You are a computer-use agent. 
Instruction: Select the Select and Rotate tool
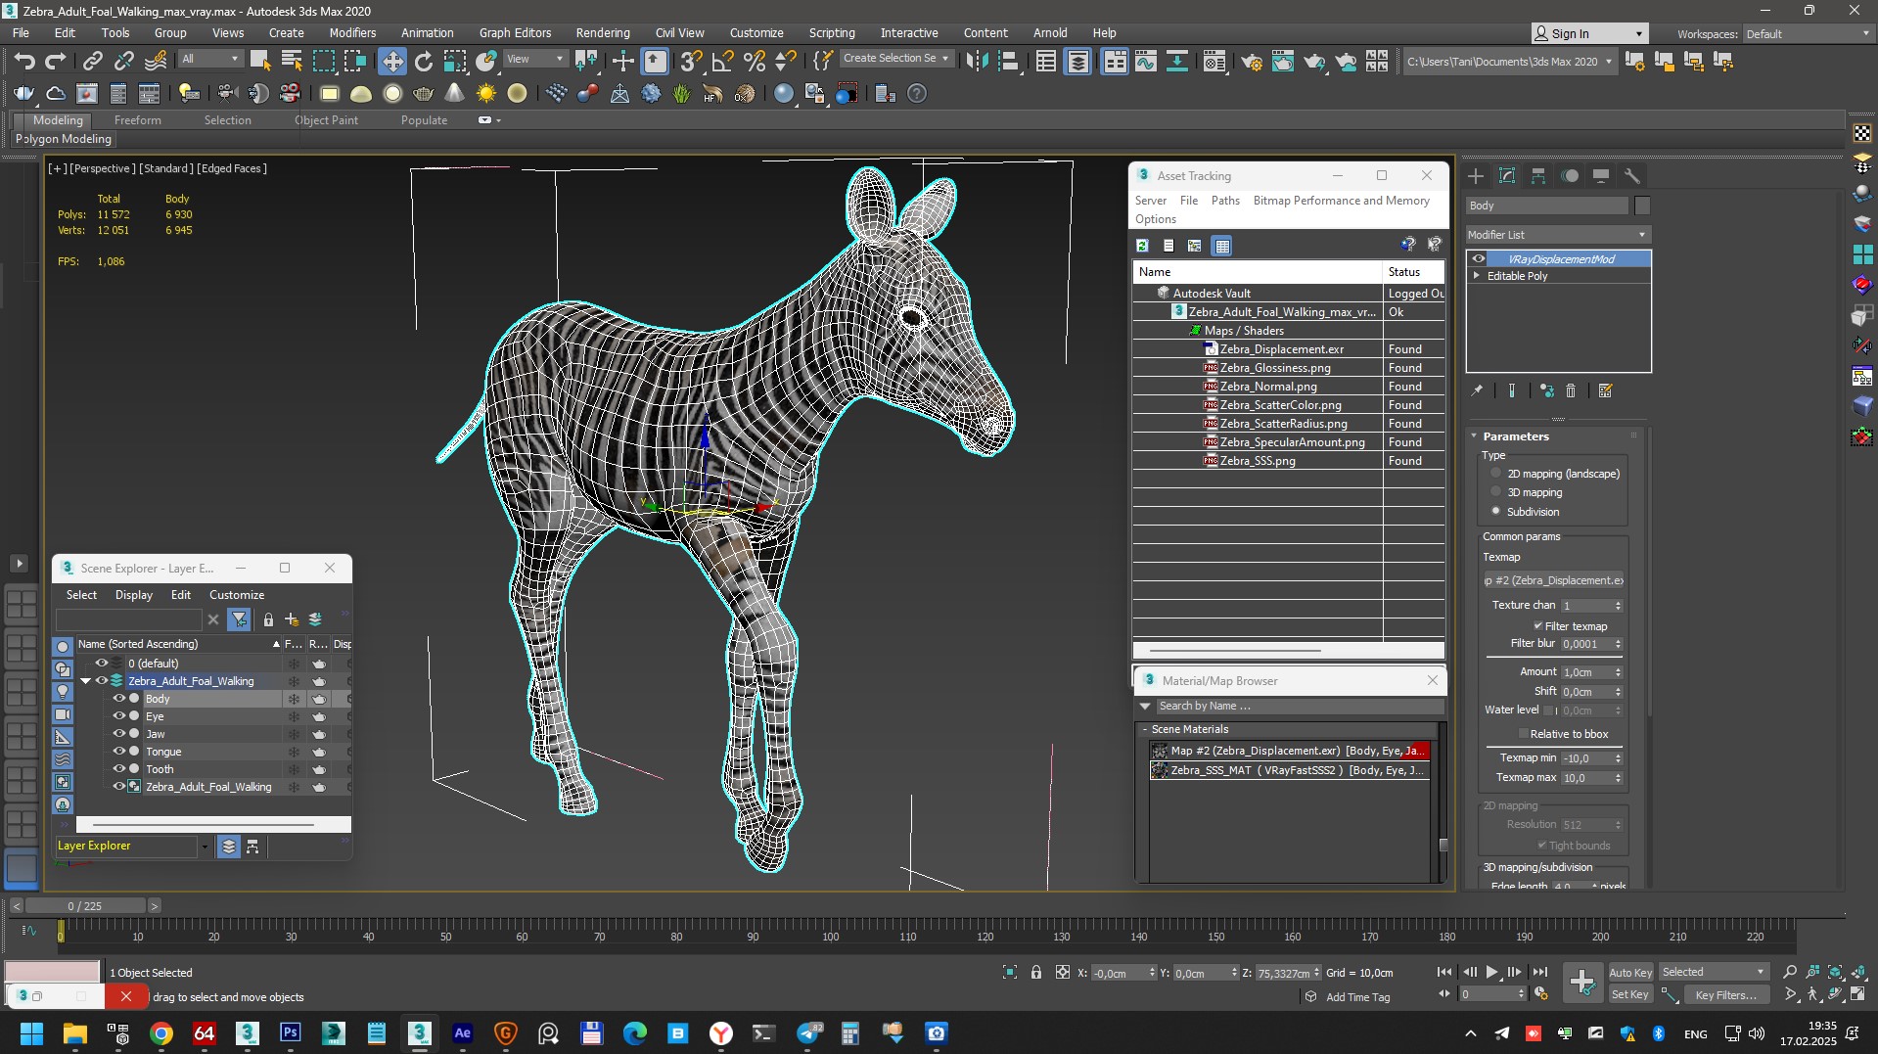pyautogui.click(x=423, y=62)
